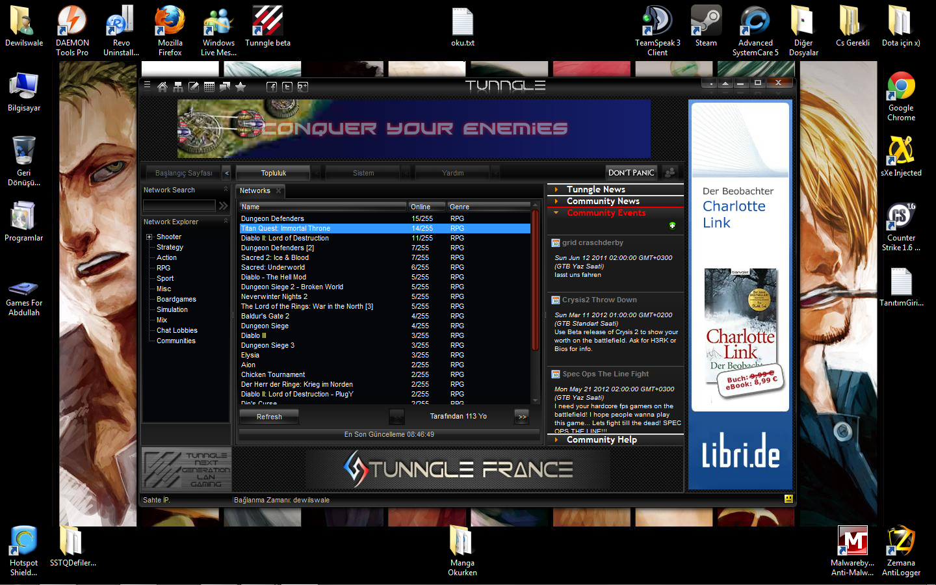Switch to the Topluluk tab

(274, 173)
